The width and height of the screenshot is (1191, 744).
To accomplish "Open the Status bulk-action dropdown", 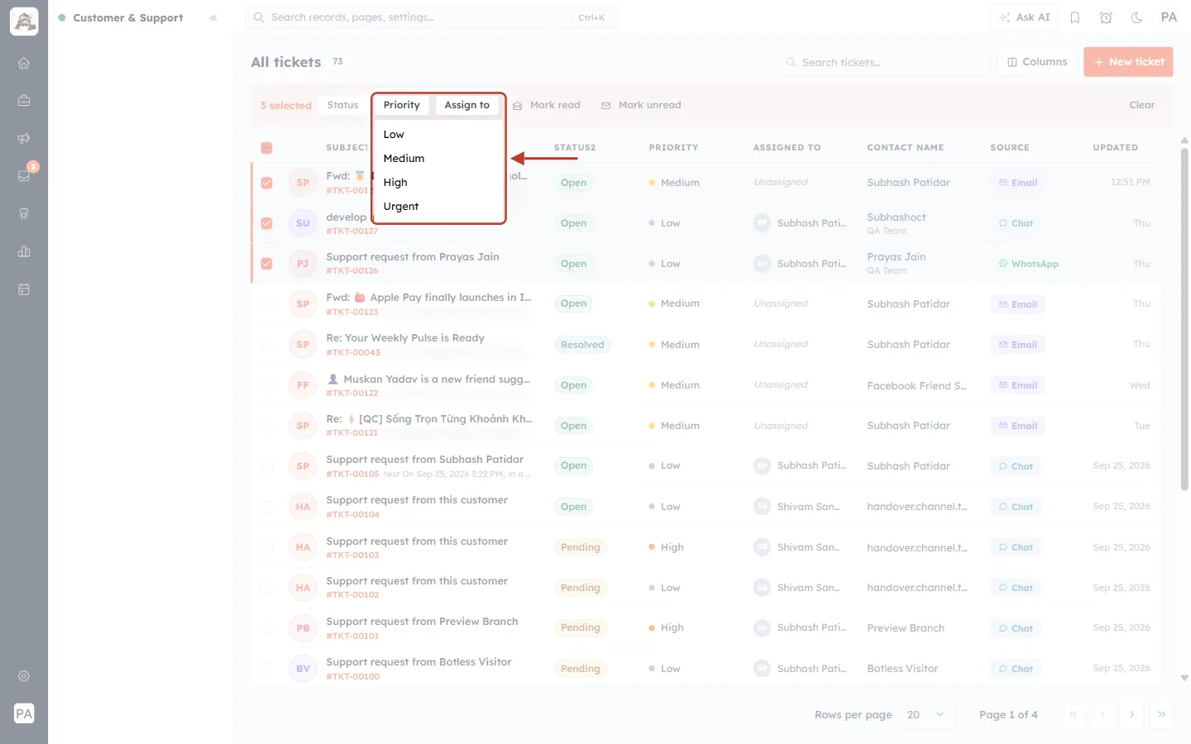I will [342, 105].
